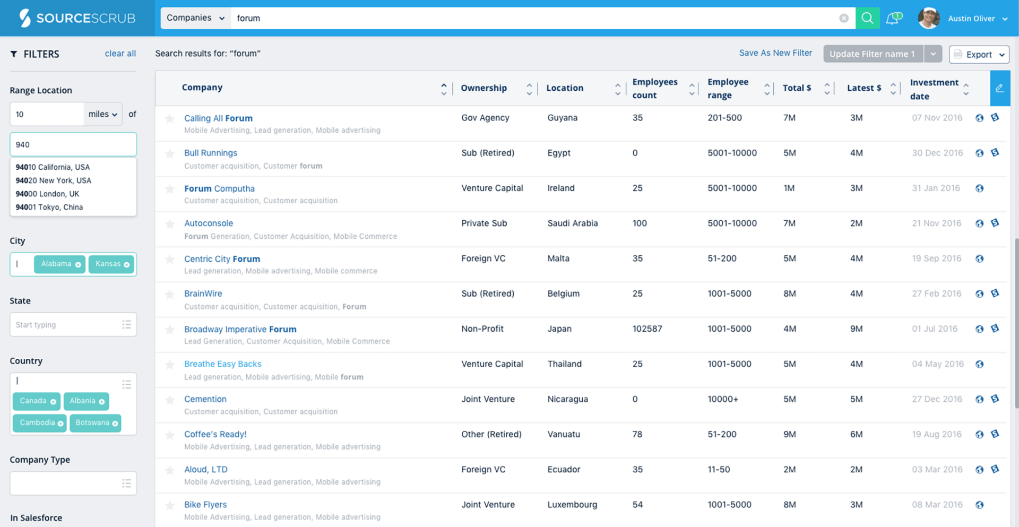Open website globe for Breathe Easy Backs
Viewport: 1019px width, 527px height.
980,364
